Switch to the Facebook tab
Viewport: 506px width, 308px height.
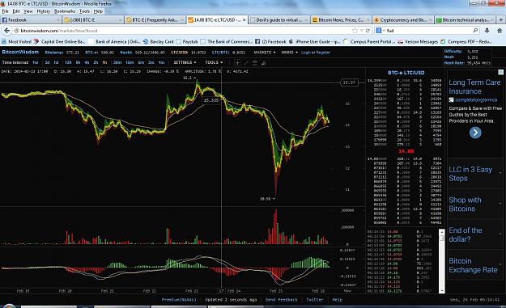pyautogui.click(x=31, y=20)
